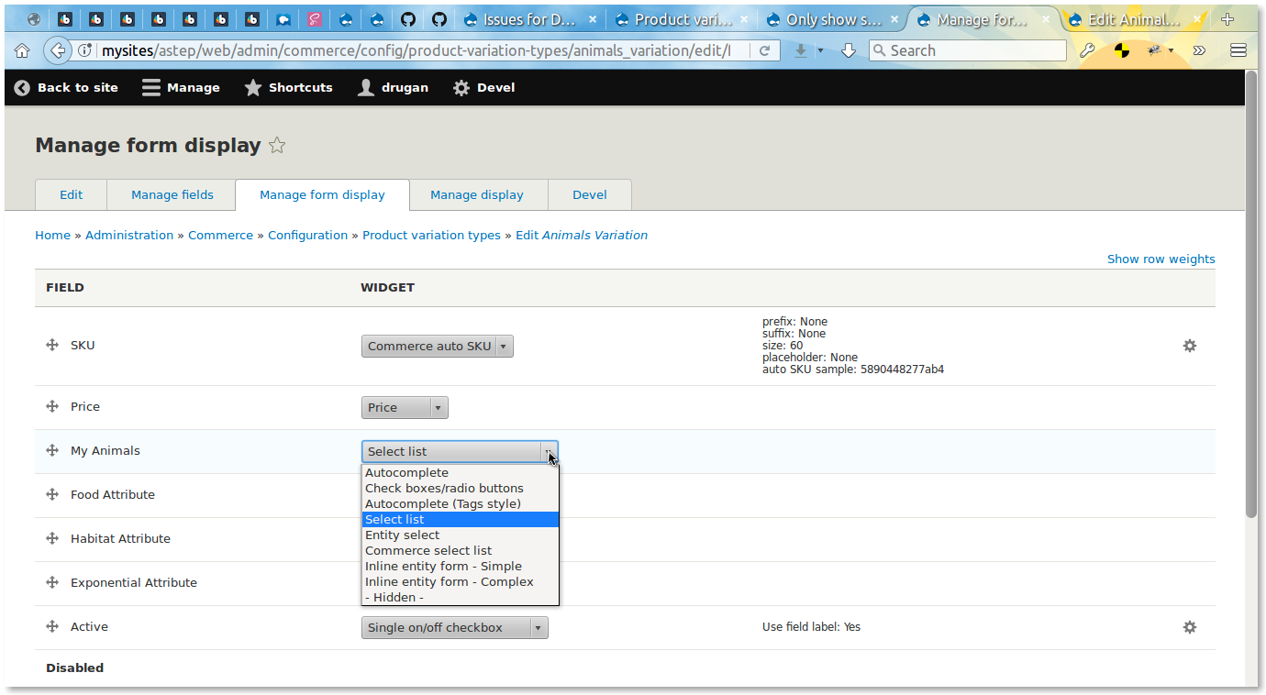Switch to 'Product vari...' browser tab
This screenshot has width=1266, height=695.
click(683, 19)
